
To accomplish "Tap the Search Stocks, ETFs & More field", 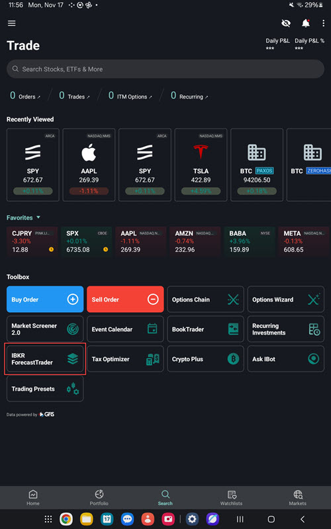I will (x=165, y=69).
